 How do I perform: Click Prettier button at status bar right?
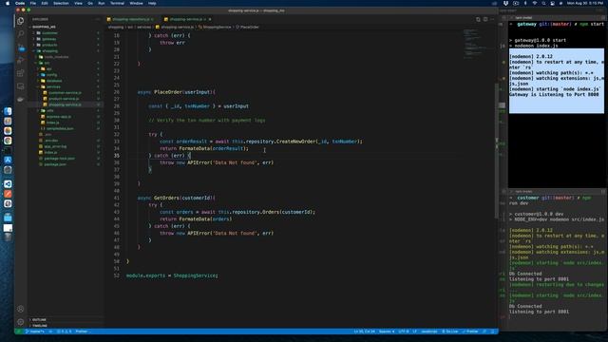click(470, 332)
